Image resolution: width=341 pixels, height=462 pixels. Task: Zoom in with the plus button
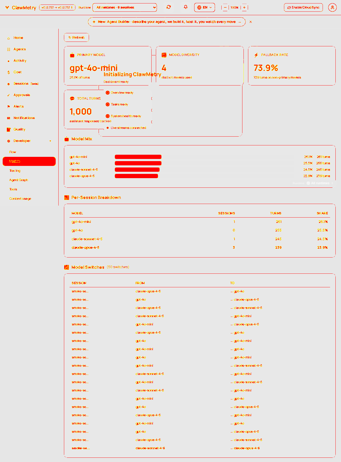pos(244,7)
